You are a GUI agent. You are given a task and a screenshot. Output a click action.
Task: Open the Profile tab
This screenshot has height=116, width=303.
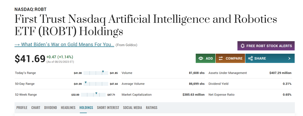(x=22, y=108)
